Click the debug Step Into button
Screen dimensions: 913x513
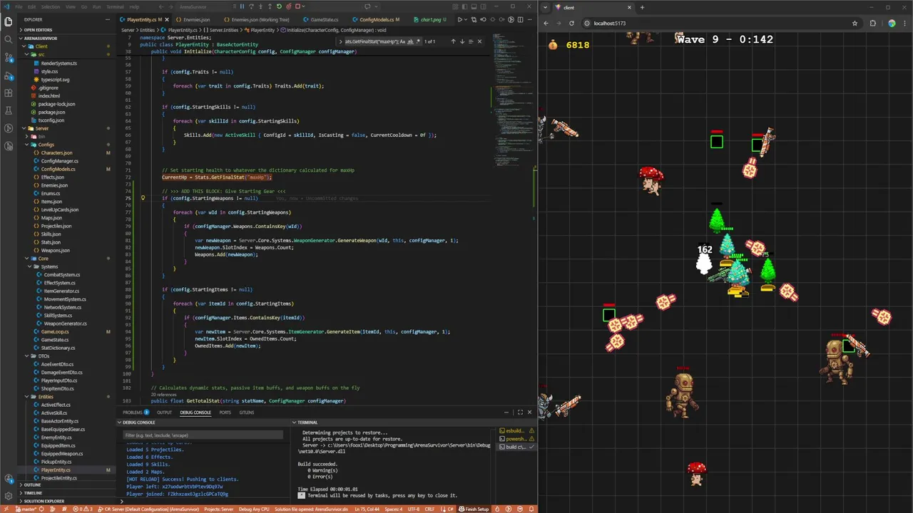(x=260, y=6)
